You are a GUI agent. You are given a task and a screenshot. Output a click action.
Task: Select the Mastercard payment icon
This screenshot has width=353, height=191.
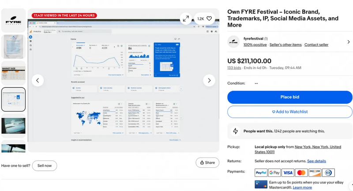[301, 172]
